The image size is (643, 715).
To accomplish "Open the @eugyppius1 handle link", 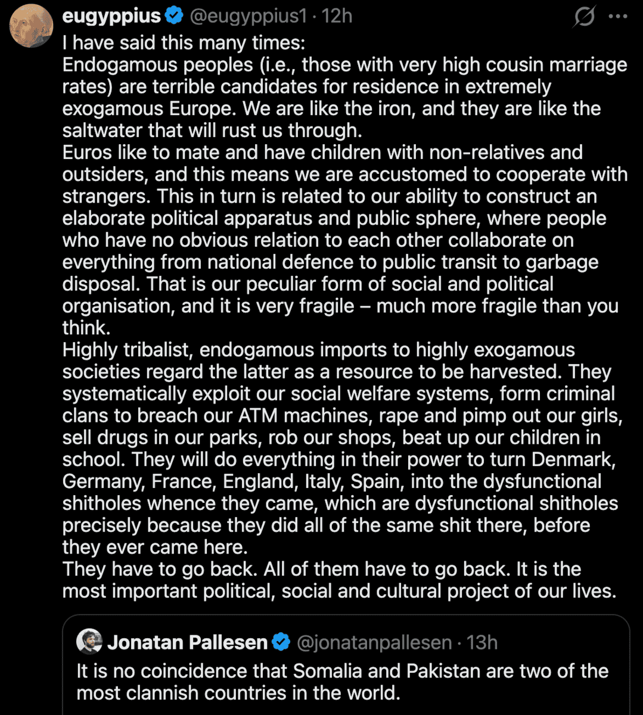I will click(248, 16).
